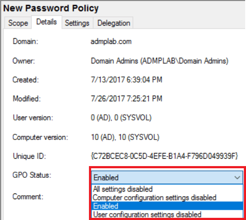
Task: Click the GPO Status combo box text field
Action: (x=161, y=177)
